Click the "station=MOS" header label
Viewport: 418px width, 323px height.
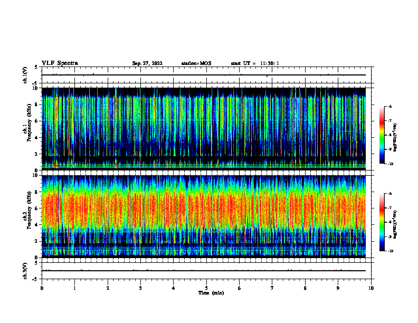[x=196, y=63]
